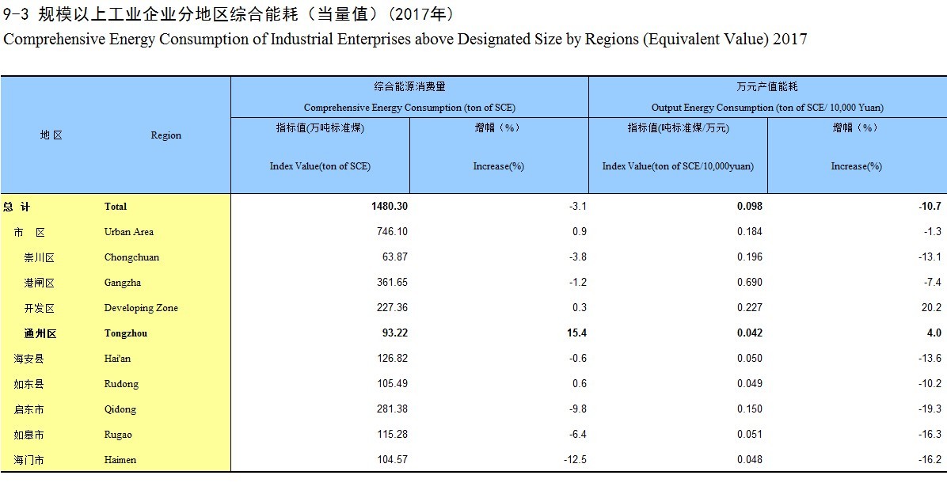
Task: Select the 'Gangzha' region cell
Action: tap(123, 283)
